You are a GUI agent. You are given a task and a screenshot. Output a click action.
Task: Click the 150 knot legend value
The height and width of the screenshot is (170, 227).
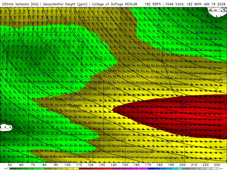[x=125, y=165]
